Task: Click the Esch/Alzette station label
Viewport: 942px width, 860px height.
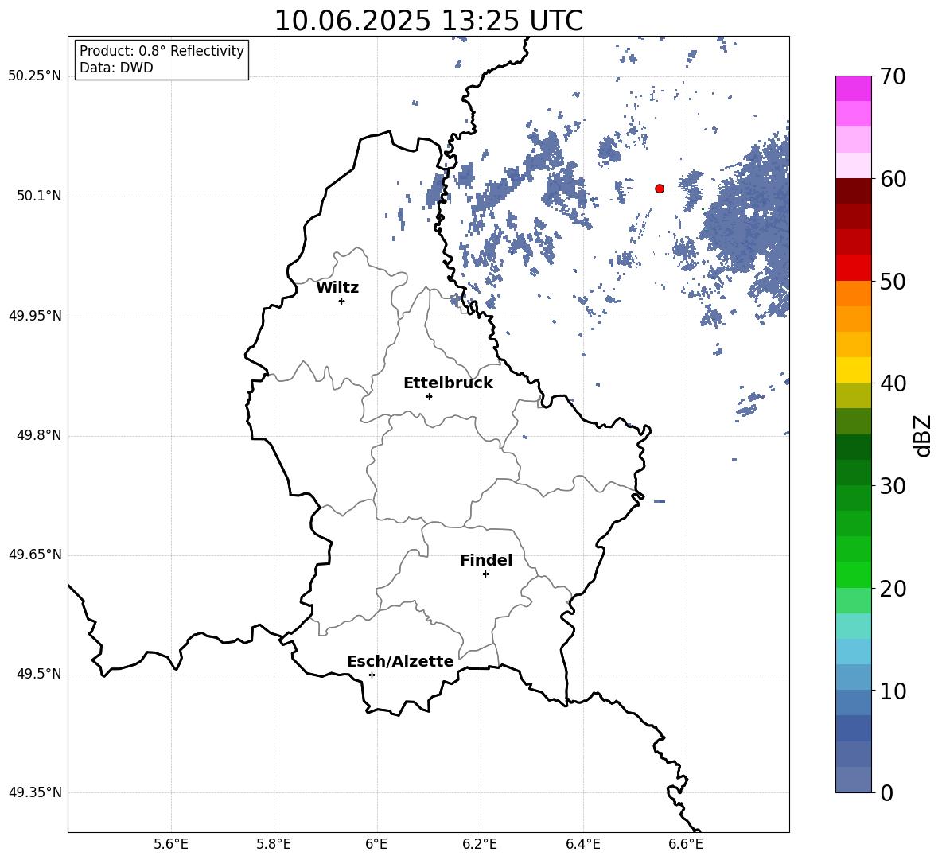Action: coord(400,661)
